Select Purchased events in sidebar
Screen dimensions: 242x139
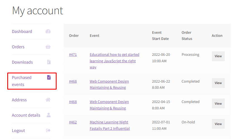coord(22,81)
